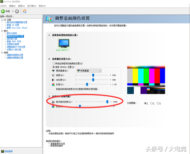Click the 灰度 gamma slider handle
Screen dimensions: 190x154
[x=87, y=84]
